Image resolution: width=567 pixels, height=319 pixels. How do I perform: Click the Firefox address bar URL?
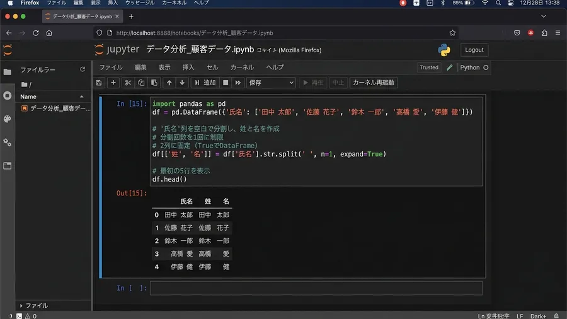pos(195,33)
